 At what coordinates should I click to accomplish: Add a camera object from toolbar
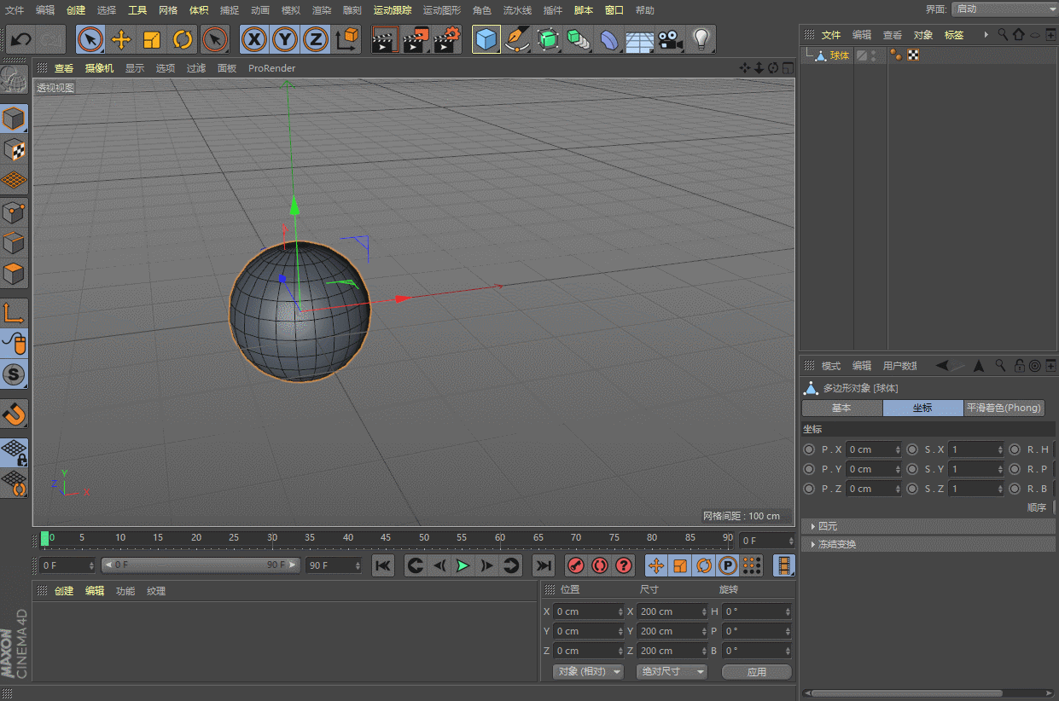click(671, 40)
